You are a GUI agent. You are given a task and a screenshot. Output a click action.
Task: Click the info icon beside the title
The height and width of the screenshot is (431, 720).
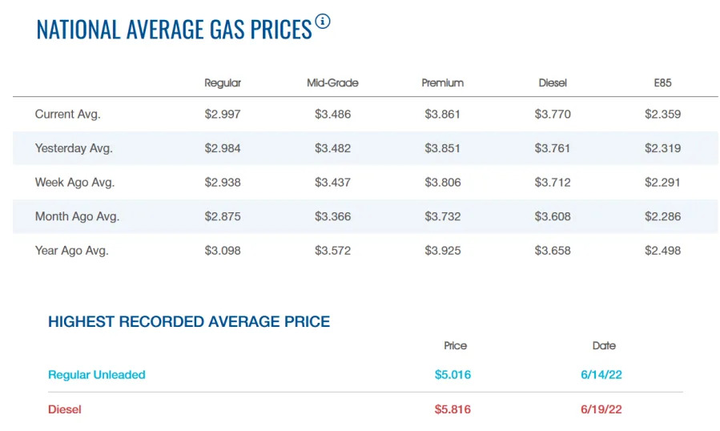[323, 22]
